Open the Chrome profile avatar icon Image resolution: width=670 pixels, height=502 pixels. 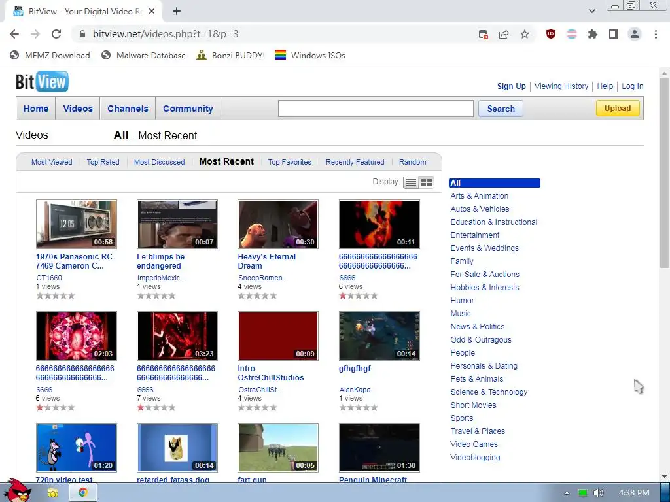tap(635, 34)
